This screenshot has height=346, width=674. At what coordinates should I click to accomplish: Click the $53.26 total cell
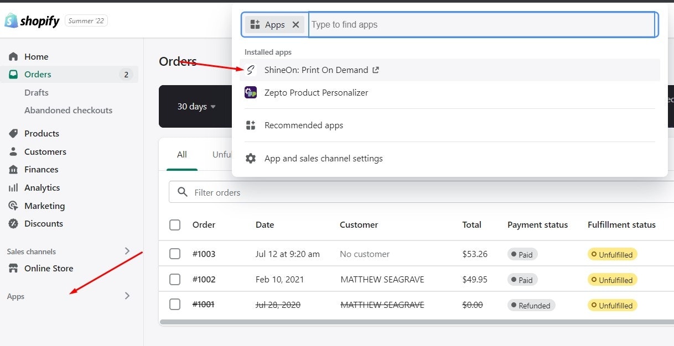(475, 254)
